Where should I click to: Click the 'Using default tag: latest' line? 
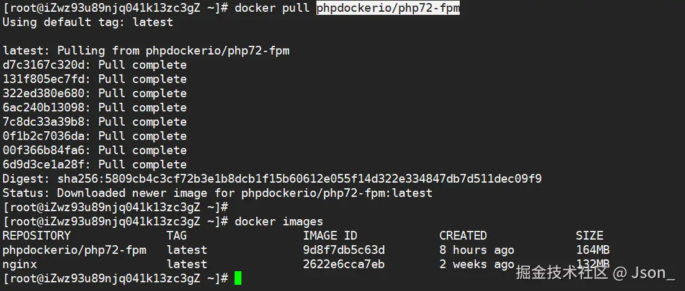coord(87,22)
